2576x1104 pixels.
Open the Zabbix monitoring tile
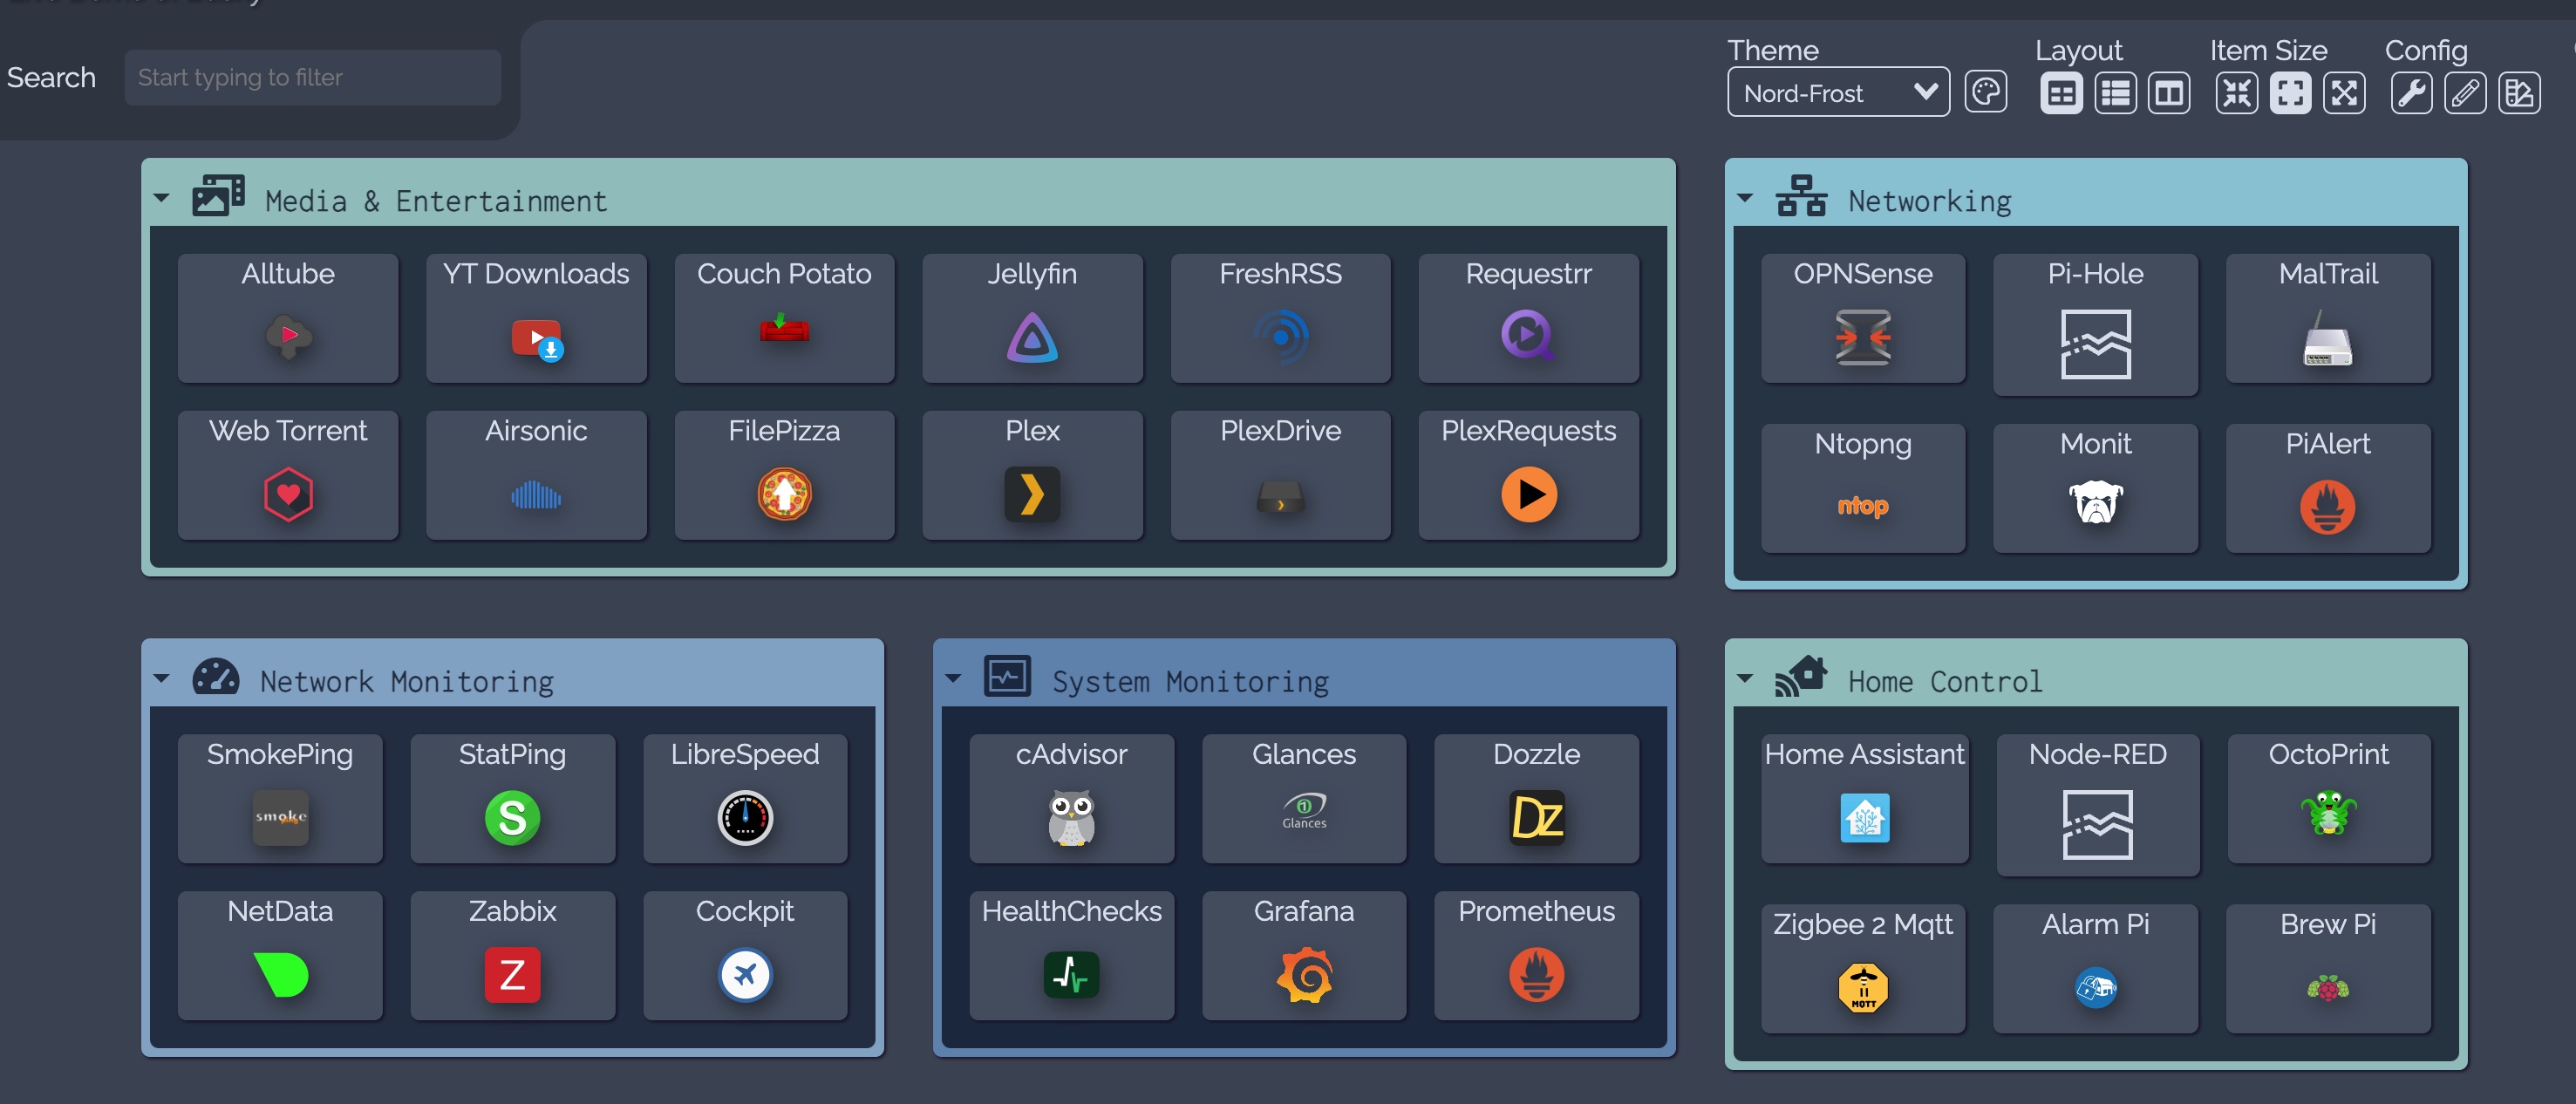[512, 954]
